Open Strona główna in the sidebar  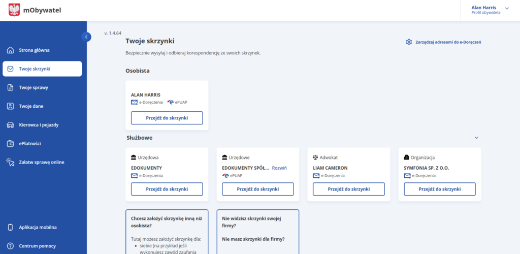point(42,50)
